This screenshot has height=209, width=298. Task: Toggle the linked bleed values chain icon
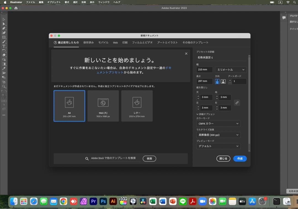point(237,103)
